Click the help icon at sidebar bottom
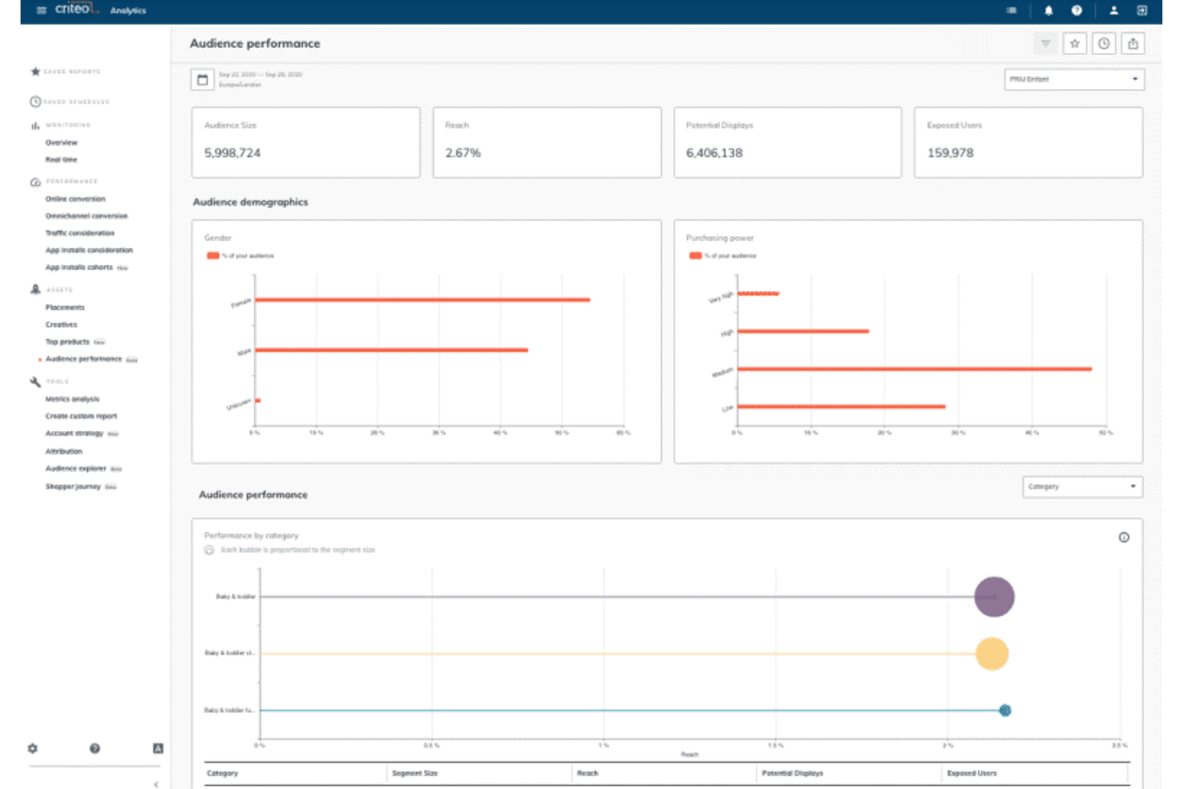 (x=95, y=748)
